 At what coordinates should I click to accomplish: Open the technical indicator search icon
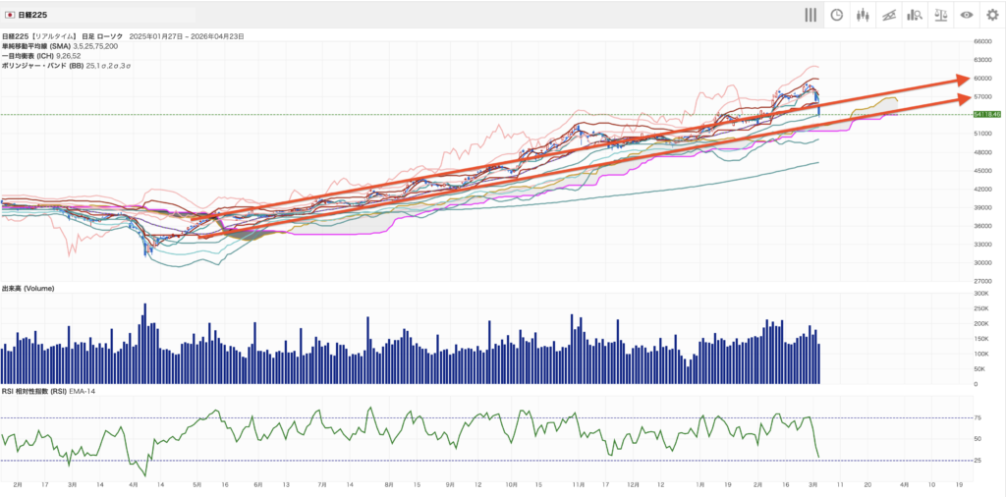pyautogui.click(x=914, y=15)
